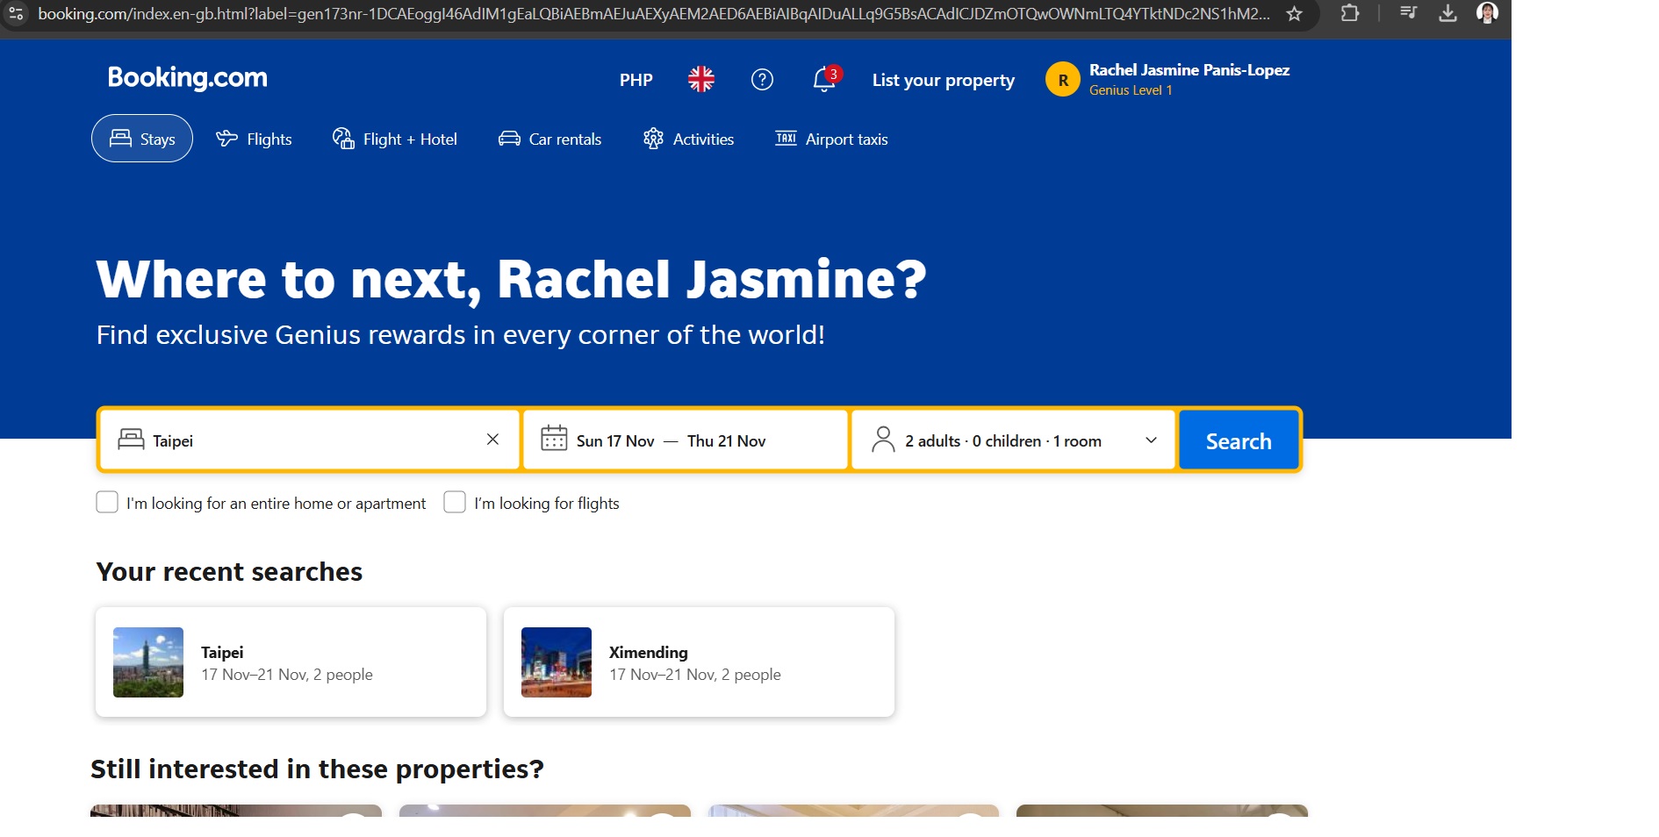Change language via the UK flag icon
The height and width of the screenshot is (837, 1659).
point(700,80)
